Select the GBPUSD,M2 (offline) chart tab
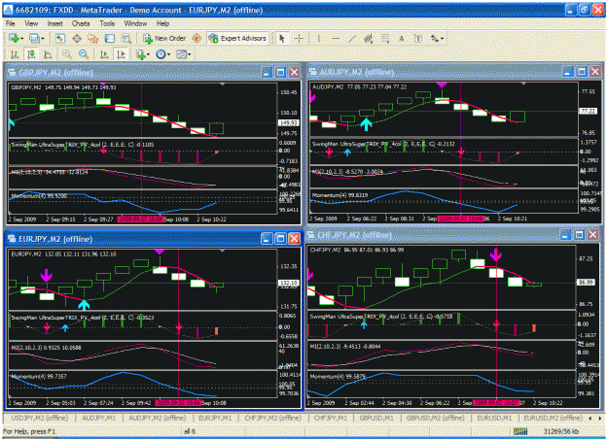The width and height of the screenshot is (608, 439). click(x=436, y=418)
